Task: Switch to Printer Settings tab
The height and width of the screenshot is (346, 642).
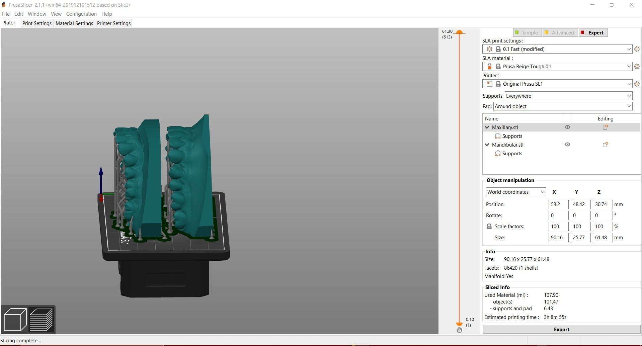Action: point(114,23)
